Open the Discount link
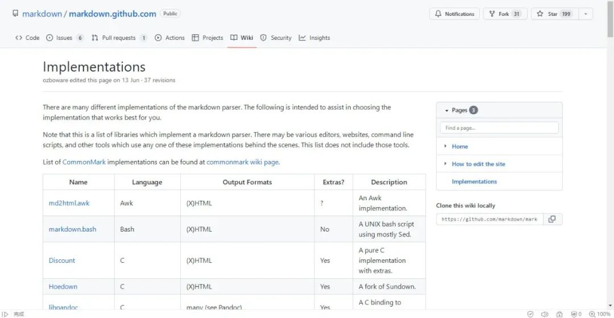Screen dimensions: 614x318 coord(61,261)
